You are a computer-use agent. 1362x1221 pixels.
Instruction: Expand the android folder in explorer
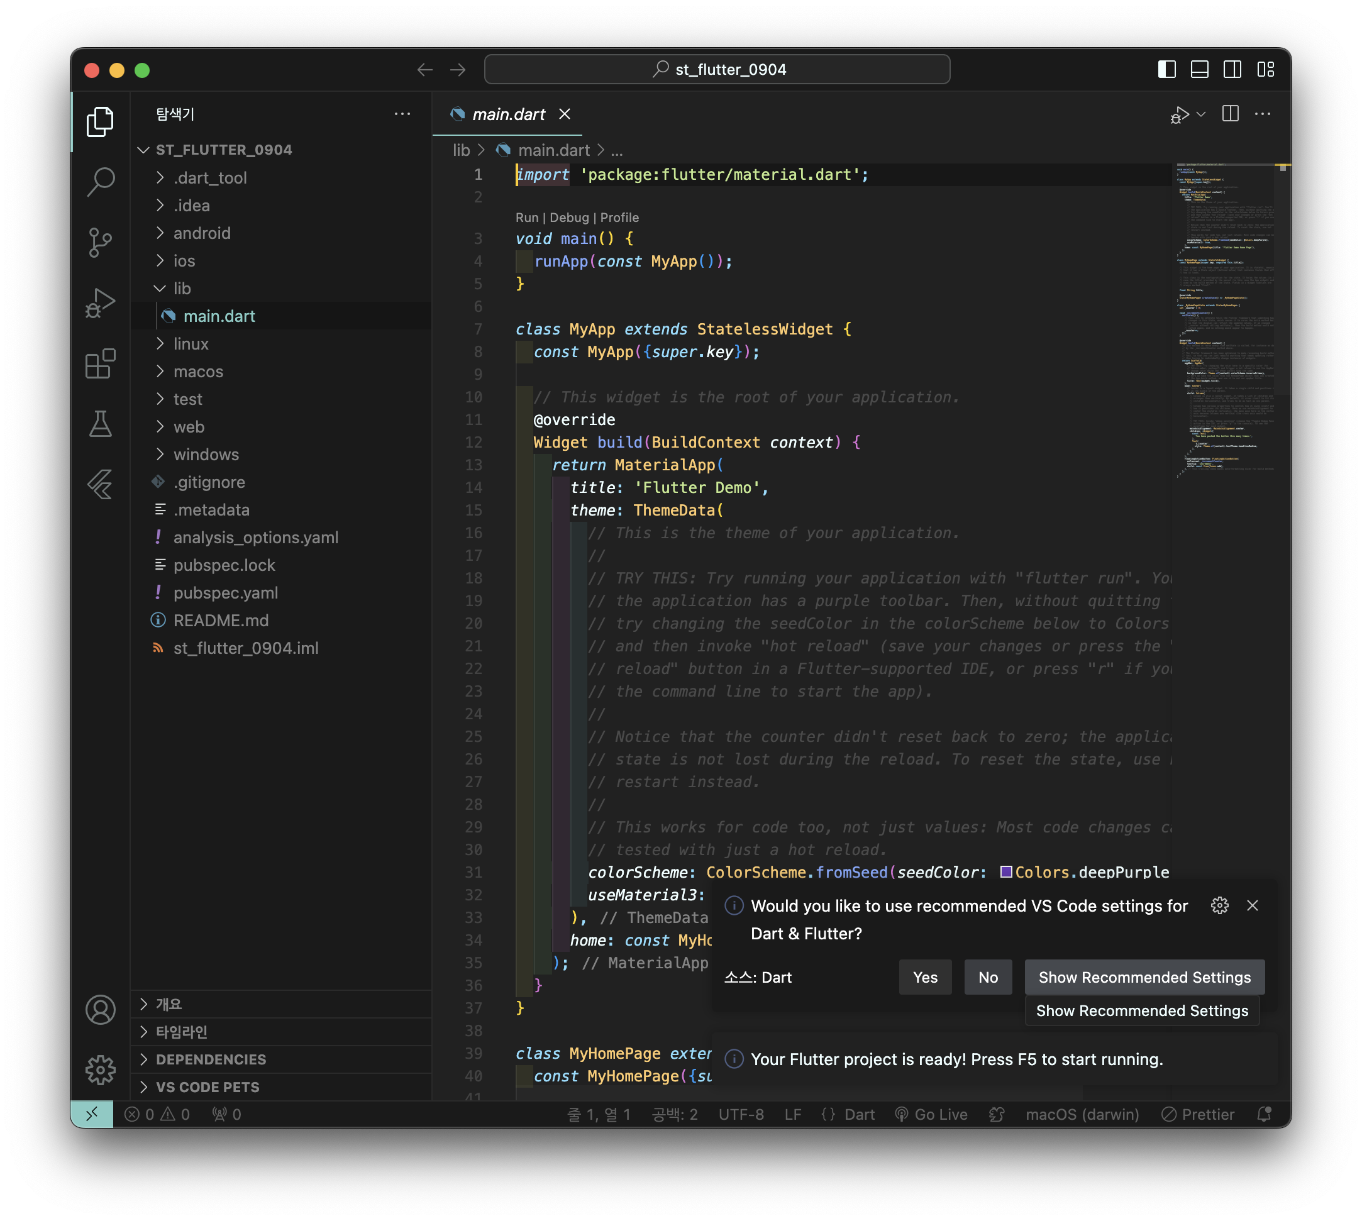coord(201,233)
